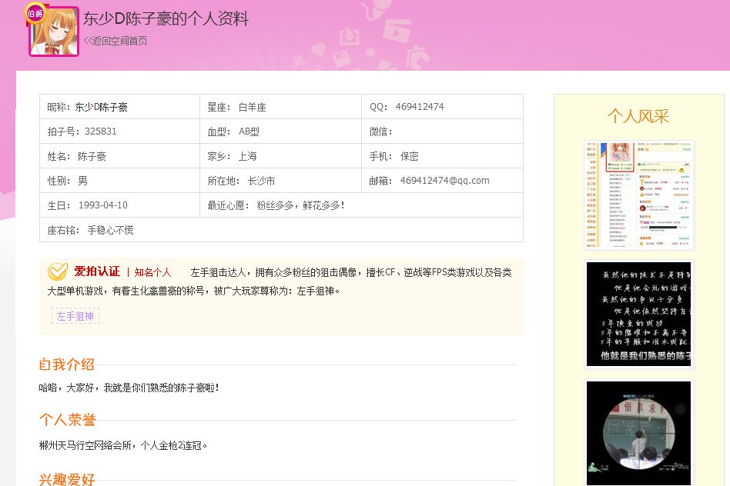Viewport: 730px width, 486px height.
Task: Expand the 自我介绍 section
Action: pos(66,365)
